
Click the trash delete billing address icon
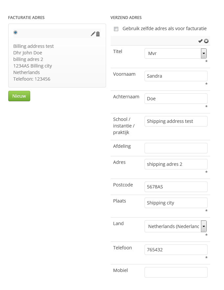[98, 34]
